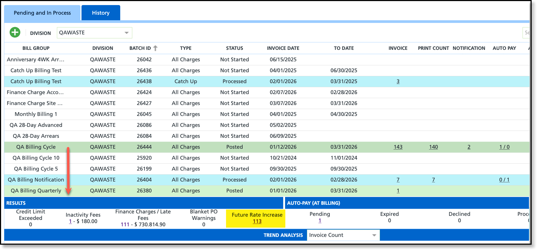Select the QA Billing Cycle 5 row
Image resolution: width=537 pixels, height=250 pixels.
(267, 169)
